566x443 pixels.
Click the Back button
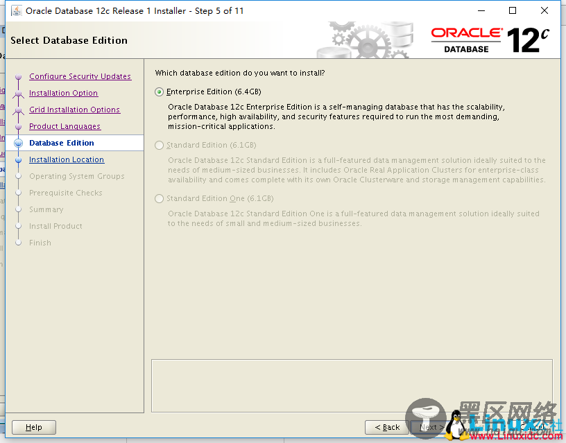387,427
